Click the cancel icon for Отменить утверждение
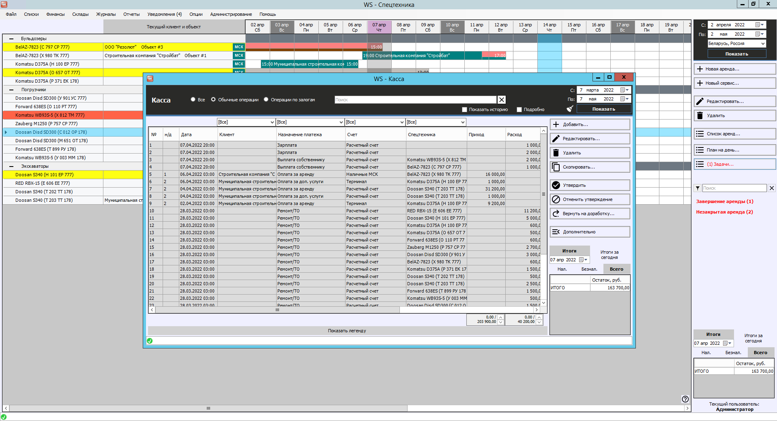This screenshot has width=777, height=421. (556, 199)
